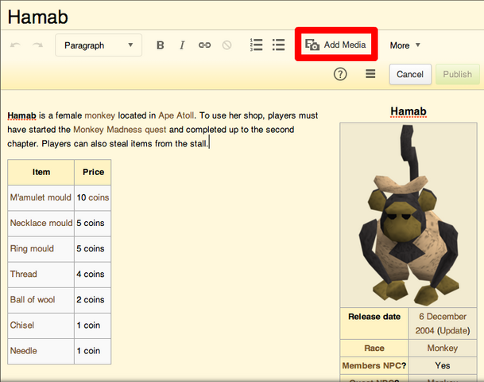Screen dimensions: 484x382
Task: Click the Chisel item link
Action: pyautogui.click(x=22, y=325)
